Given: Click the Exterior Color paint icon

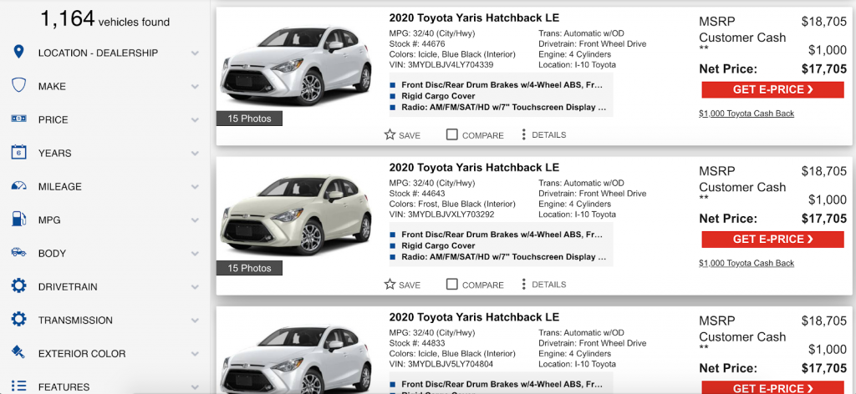Looking at the screenshot, I should click(x=18, y=353).
